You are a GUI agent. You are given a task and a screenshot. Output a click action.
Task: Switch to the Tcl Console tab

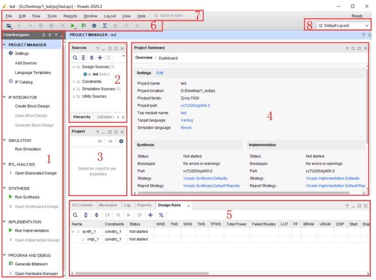coord(82,205)
